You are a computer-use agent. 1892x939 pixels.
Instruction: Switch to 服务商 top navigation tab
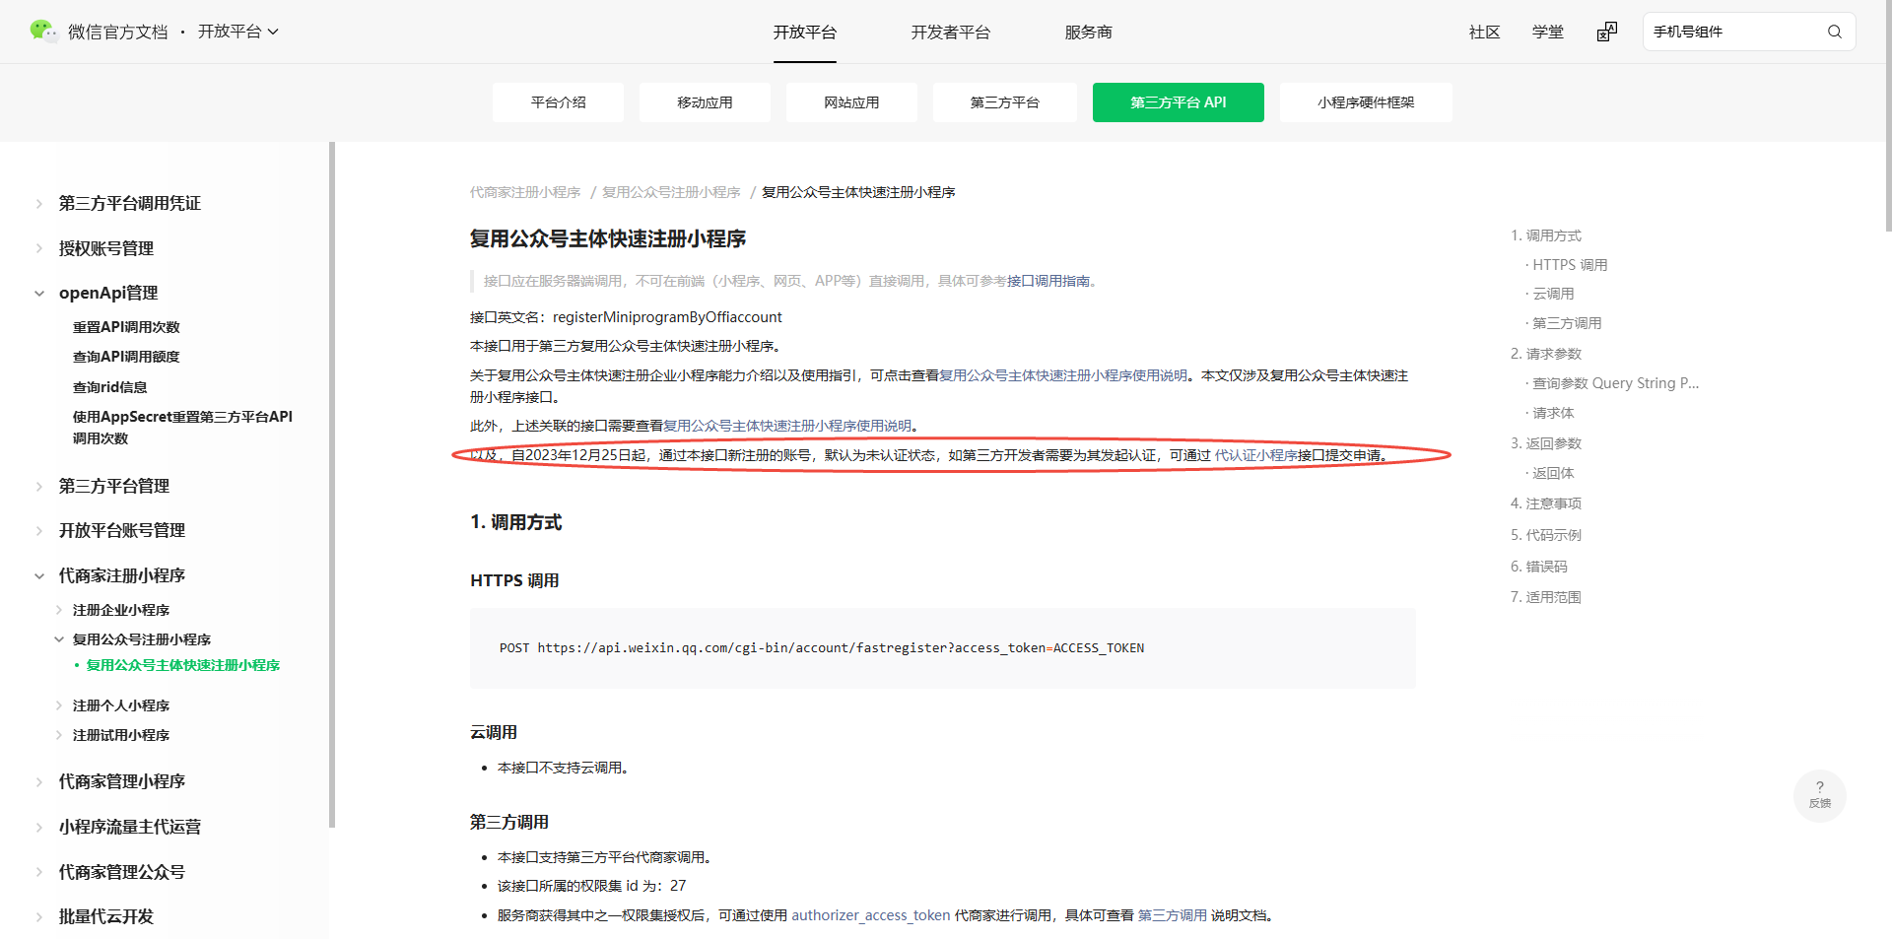point(1088,33)
